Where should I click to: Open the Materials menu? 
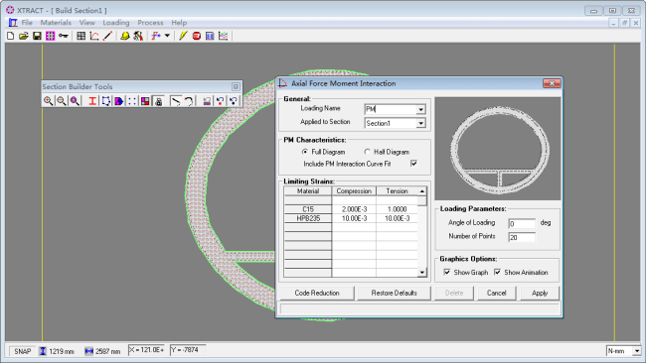click(56, 23)
